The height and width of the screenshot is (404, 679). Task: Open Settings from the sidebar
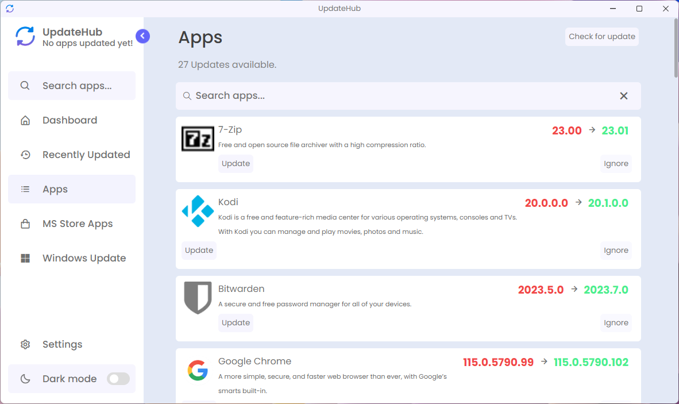pos(72,344)
